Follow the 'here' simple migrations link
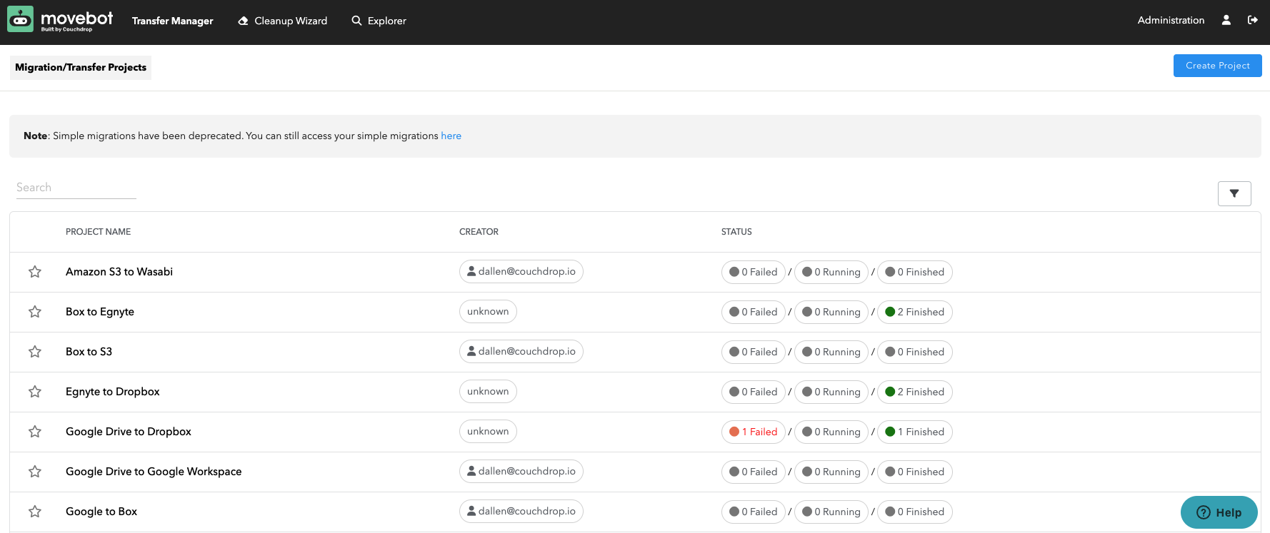Screen dimensions: 1270x533 pos(451,136)
